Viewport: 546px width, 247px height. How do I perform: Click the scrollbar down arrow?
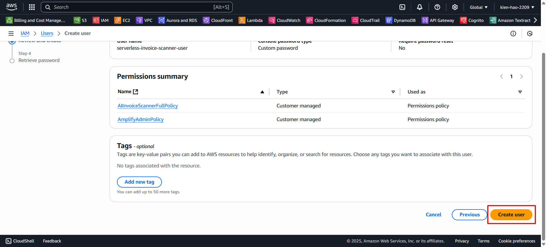(x=543, y=244)
